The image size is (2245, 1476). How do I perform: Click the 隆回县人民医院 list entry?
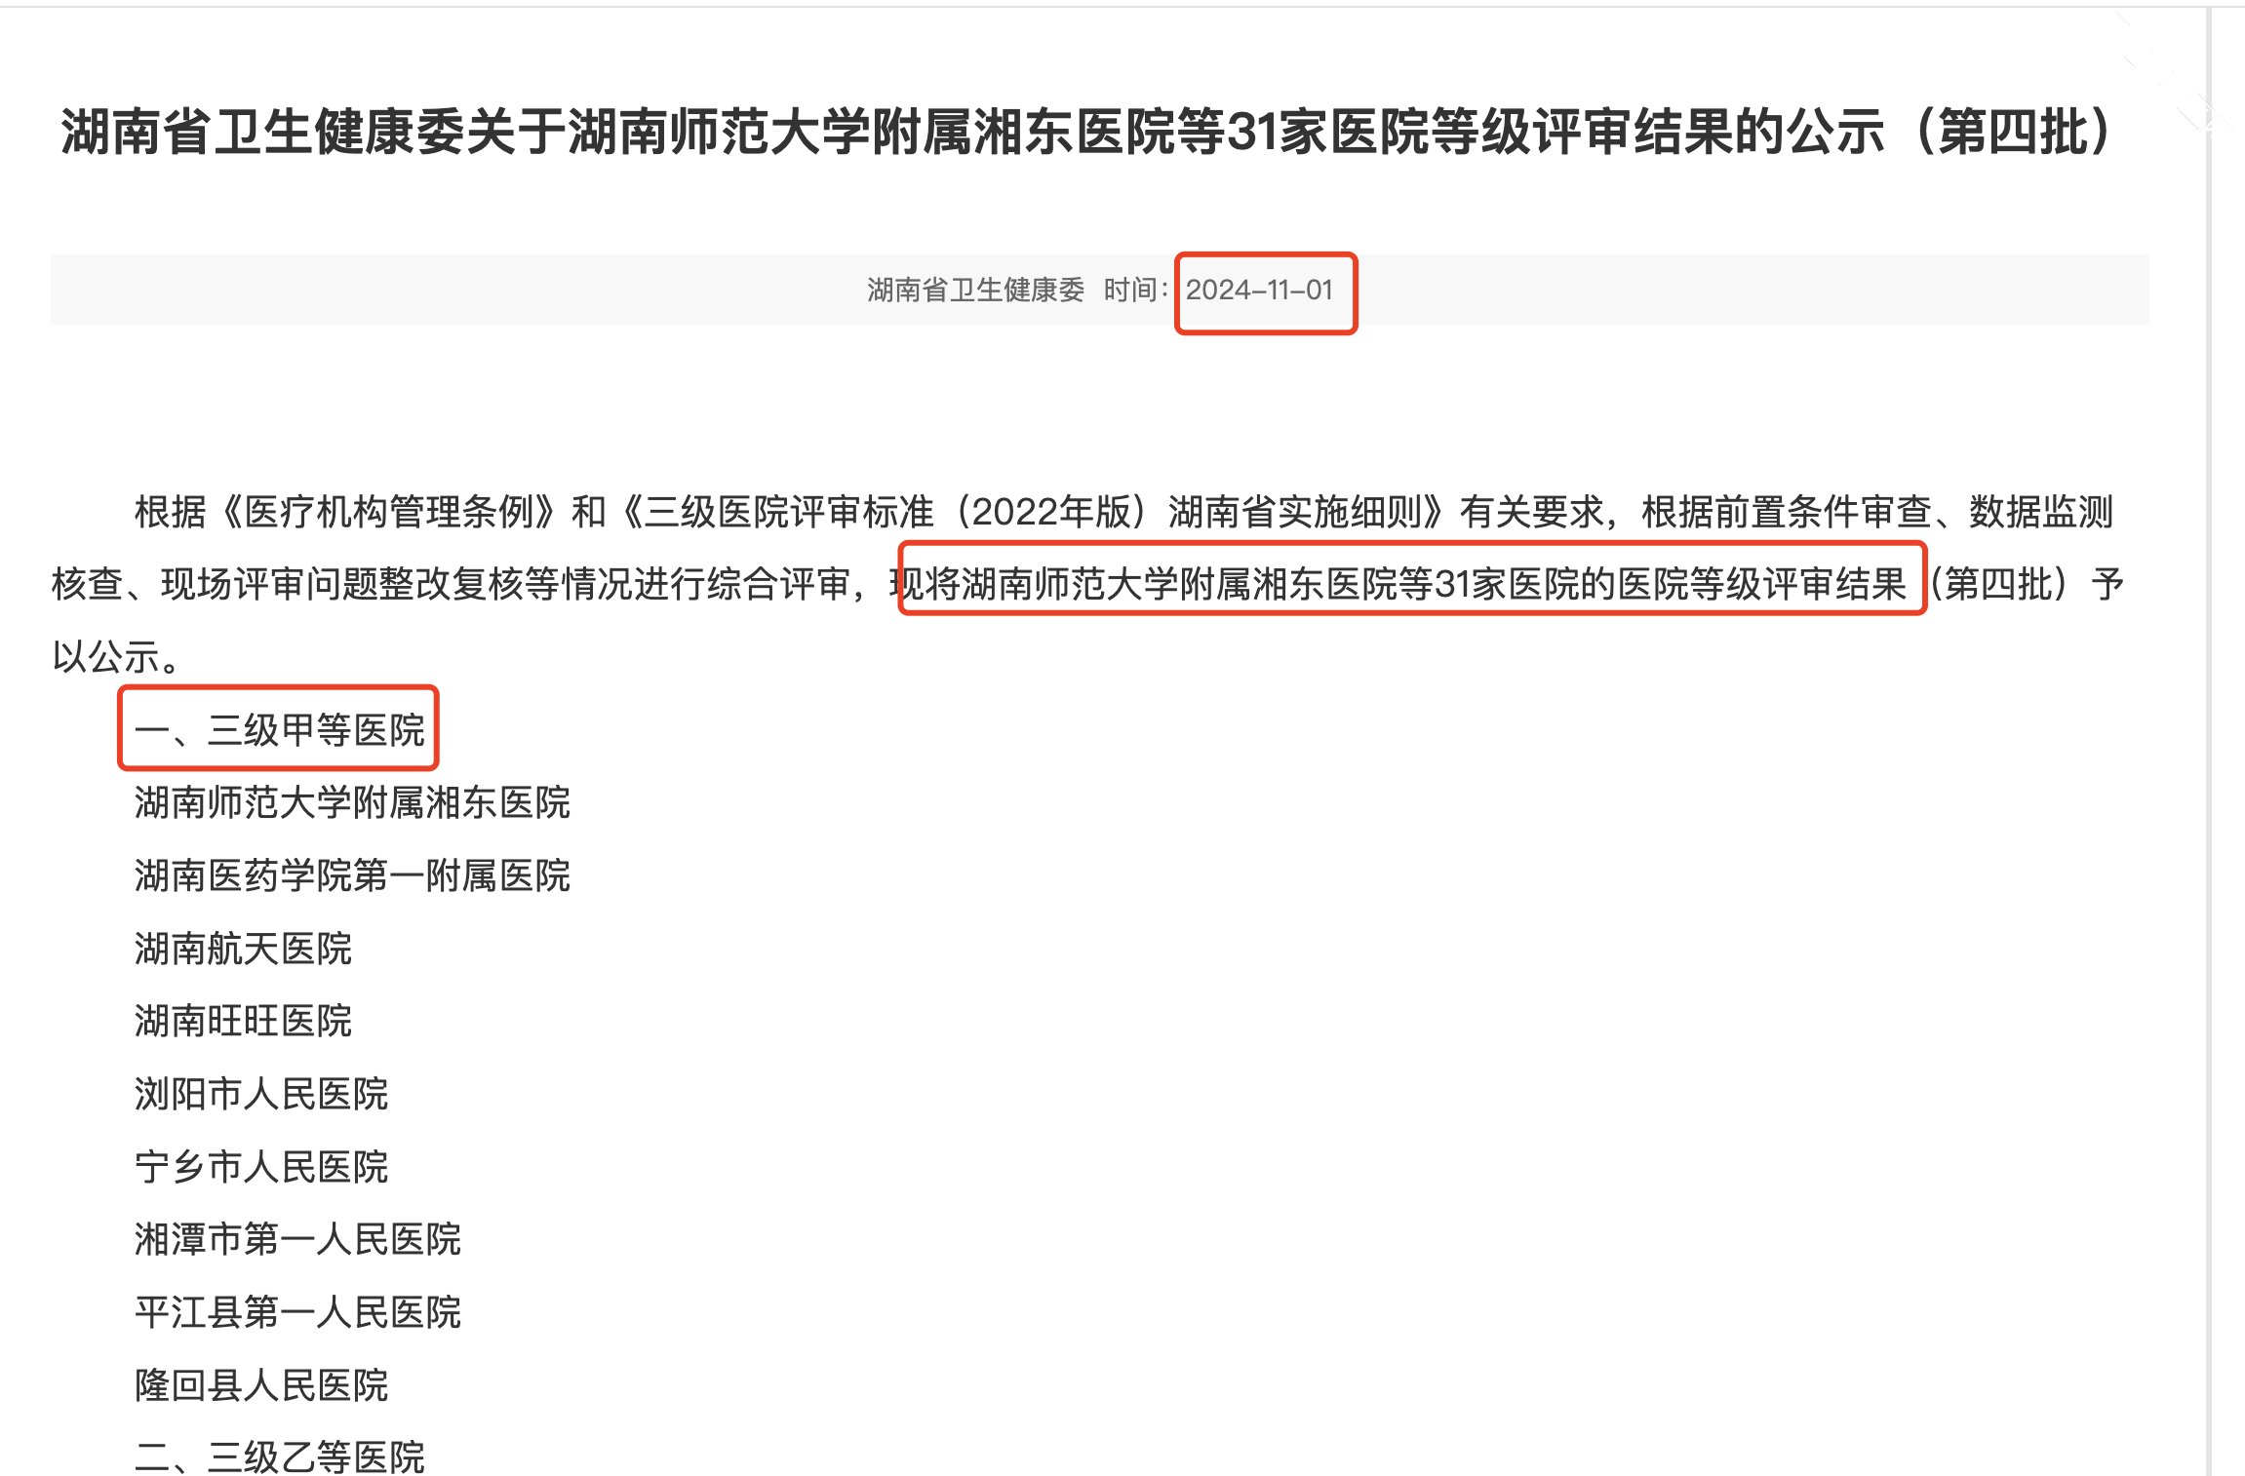point(261,1385)
